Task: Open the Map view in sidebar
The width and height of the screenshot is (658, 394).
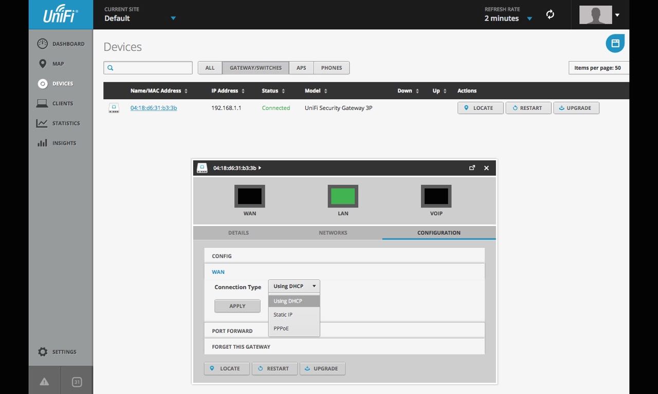Action: 43,64
